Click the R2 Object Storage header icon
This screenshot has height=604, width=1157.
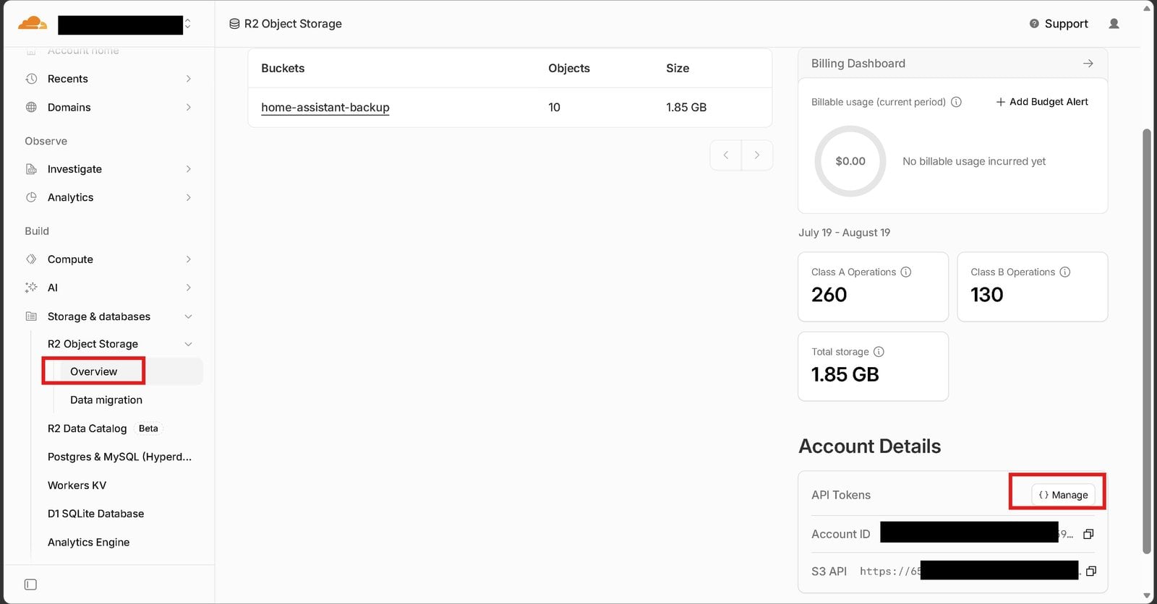(234, 24)
